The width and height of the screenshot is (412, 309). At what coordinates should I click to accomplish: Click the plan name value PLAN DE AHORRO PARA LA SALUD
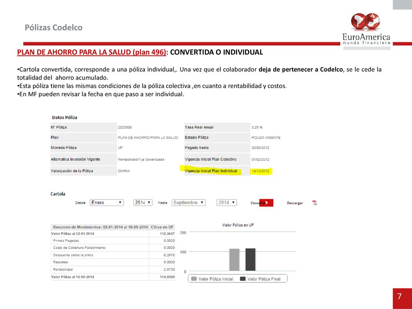coord(148,138)
